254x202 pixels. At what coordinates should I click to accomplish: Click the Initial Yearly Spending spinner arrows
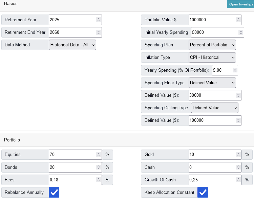pos(240,32)
